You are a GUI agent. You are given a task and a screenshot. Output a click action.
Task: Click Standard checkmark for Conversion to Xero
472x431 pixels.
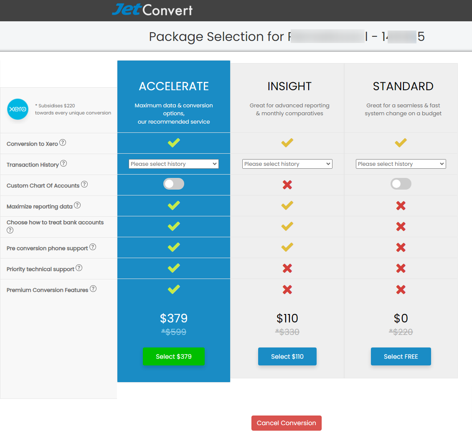pyautogui.click(x=401, y=143)
